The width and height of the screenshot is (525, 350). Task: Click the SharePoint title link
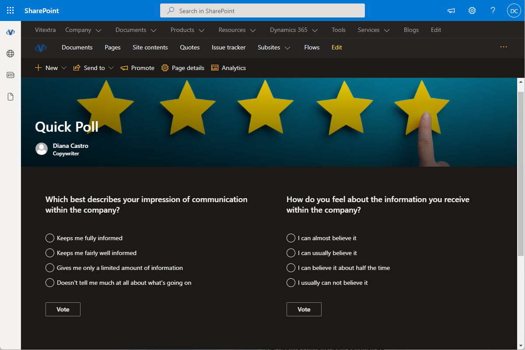click(42, 10)
